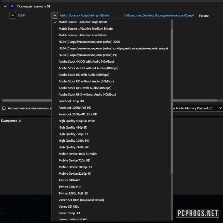
Task: Pick Adobe Stock HD without Audio (20Mbps)
Action: coord(111,81)
